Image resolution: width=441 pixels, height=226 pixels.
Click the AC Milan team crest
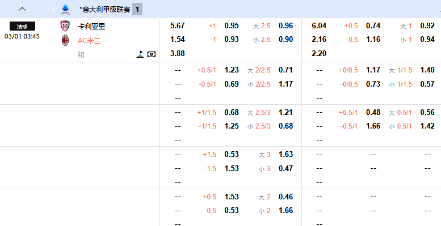coord(65,40)
